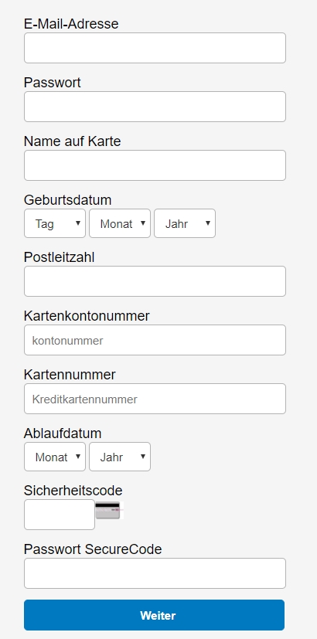Image resolution: width=317 pixels, height=639 pixels.
Task: Expand the Ablaufdatum Jahr dropdown
Action: pos(120,457)
